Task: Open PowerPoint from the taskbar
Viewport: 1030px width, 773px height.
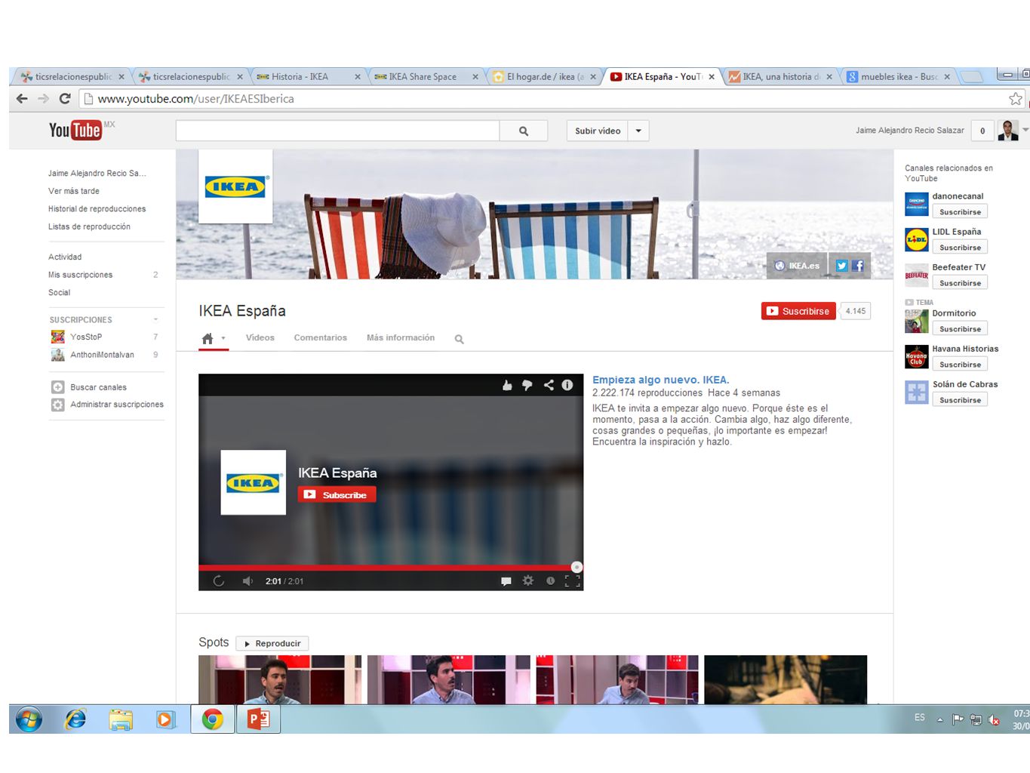Action: click(x=258, y=719)
